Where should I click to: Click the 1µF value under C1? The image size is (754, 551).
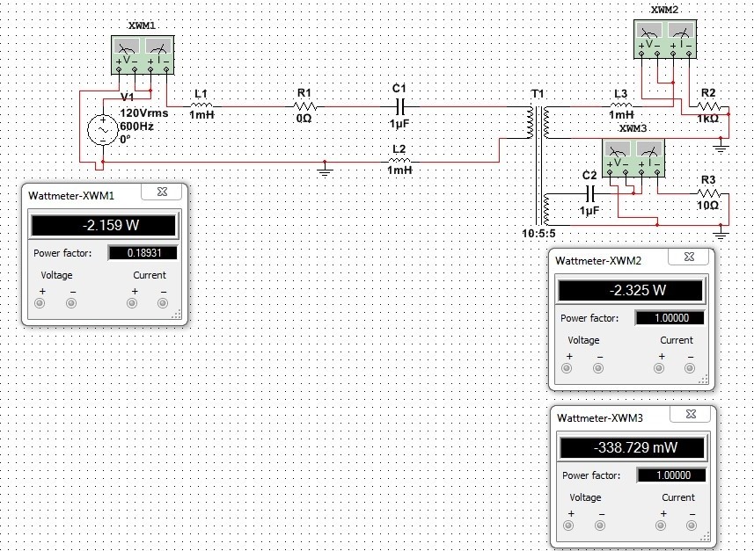[399, 123]
